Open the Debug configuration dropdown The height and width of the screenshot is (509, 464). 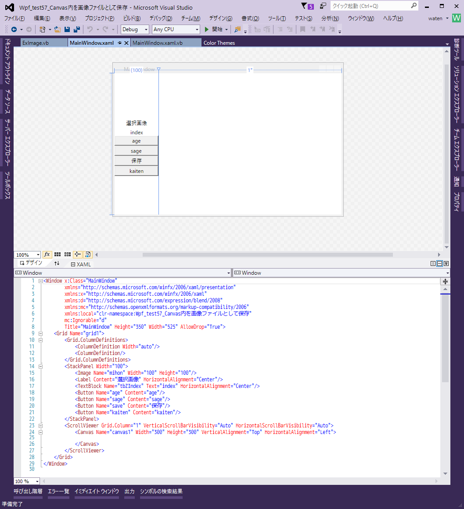135,29
